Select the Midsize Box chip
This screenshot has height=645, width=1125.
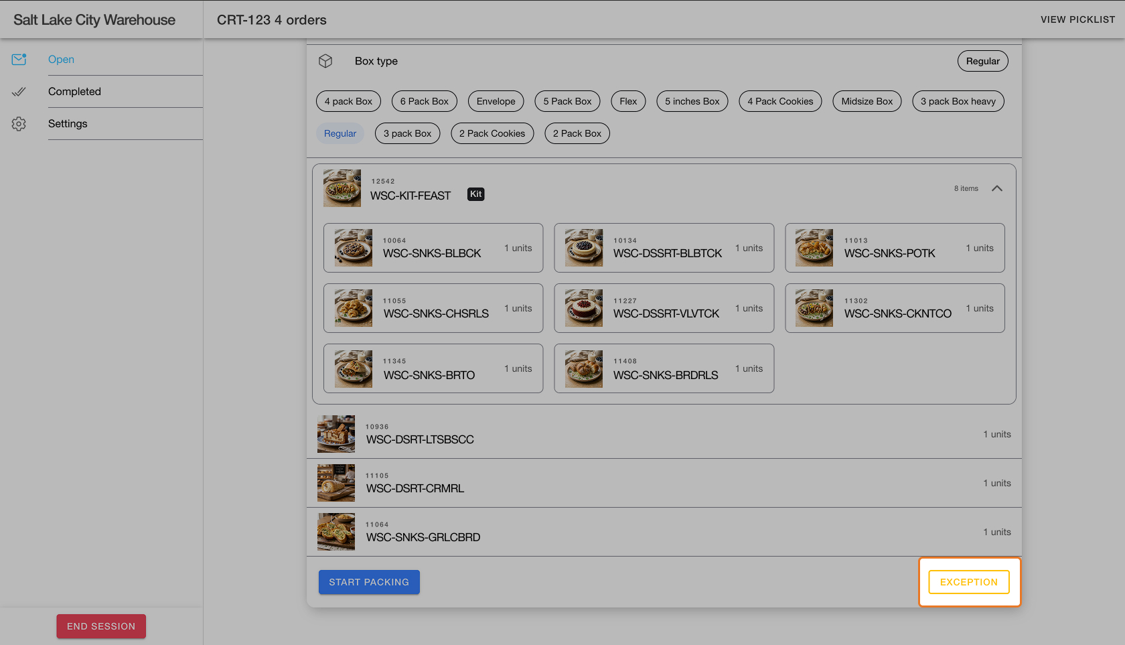click(x=867, y=101)
